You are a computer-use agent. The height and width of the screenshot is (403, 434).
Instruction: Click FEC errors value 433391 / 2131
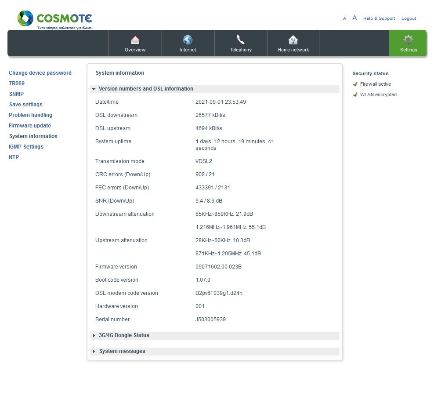tap(213, 188)
